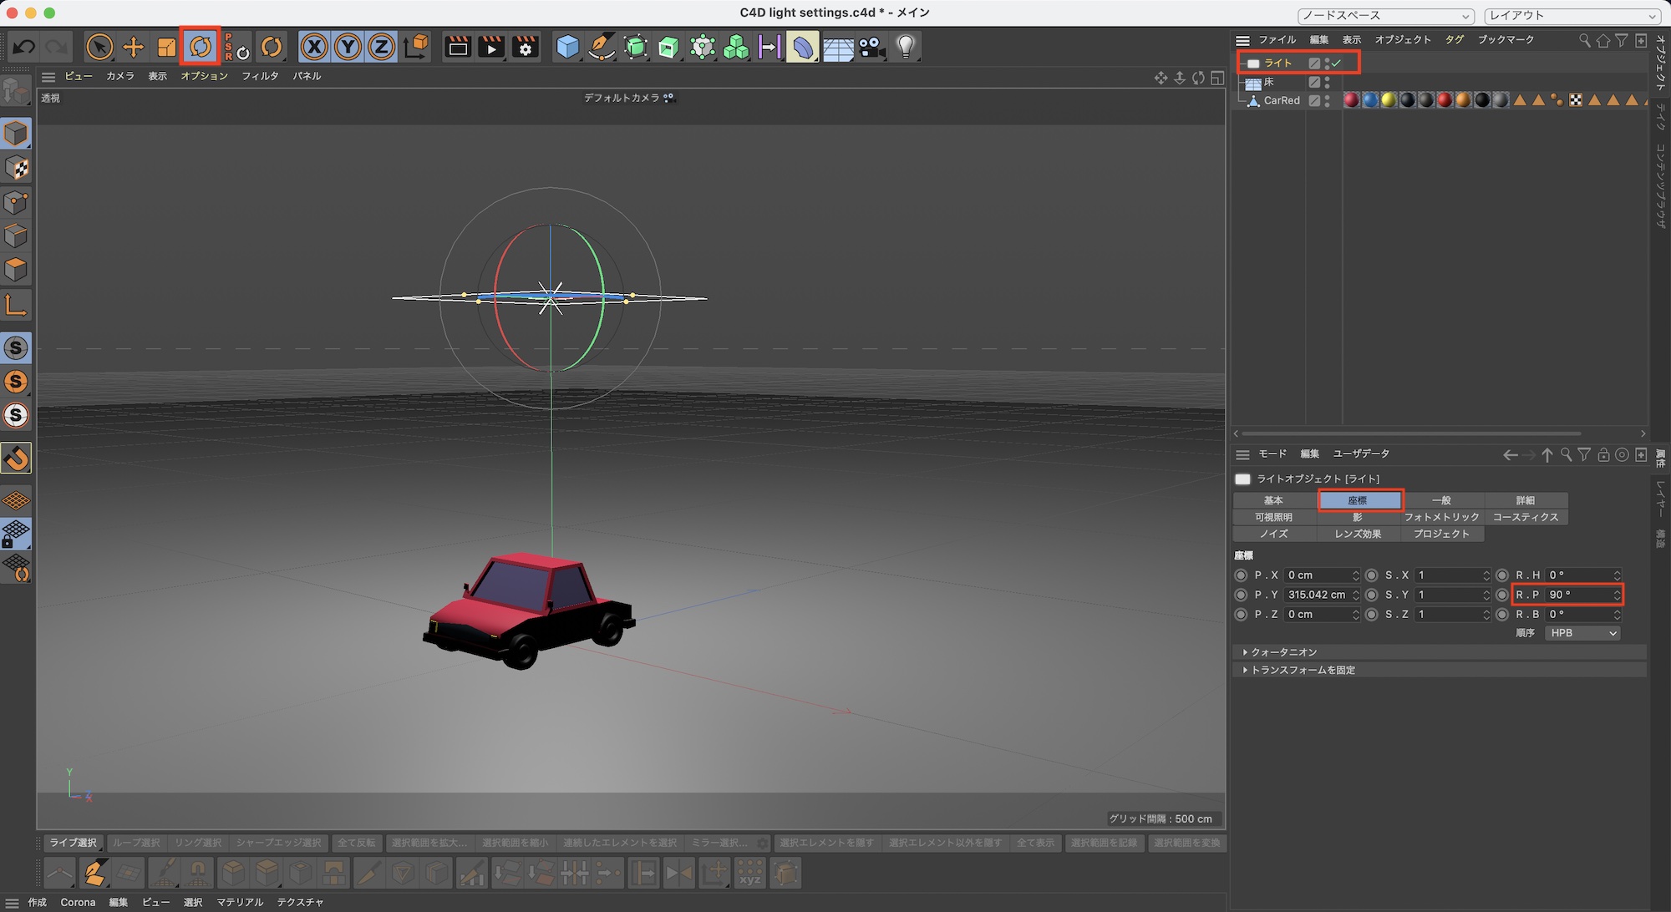Select the Move tool in toolbar
This screenshot has height=912, width=1671.
pyautogui.click(x=133, y=47)
